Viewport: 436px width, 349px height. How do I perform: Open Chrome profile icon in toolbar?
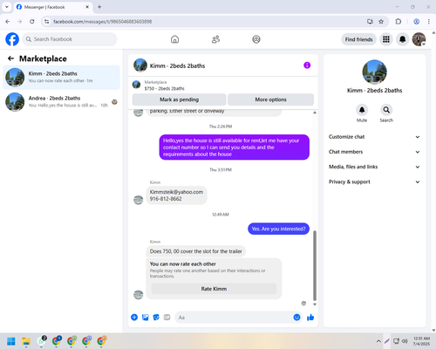tap(416, 22)
